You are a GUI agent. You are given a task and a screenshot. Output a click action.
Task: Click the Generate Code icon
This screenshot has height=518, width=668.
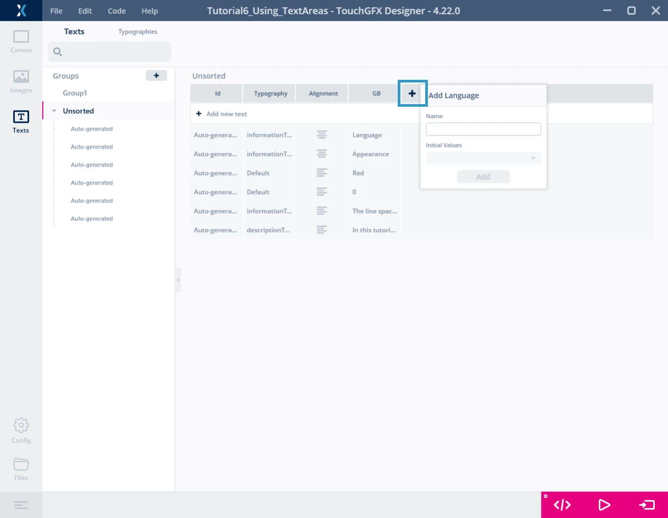pos(562,505)
